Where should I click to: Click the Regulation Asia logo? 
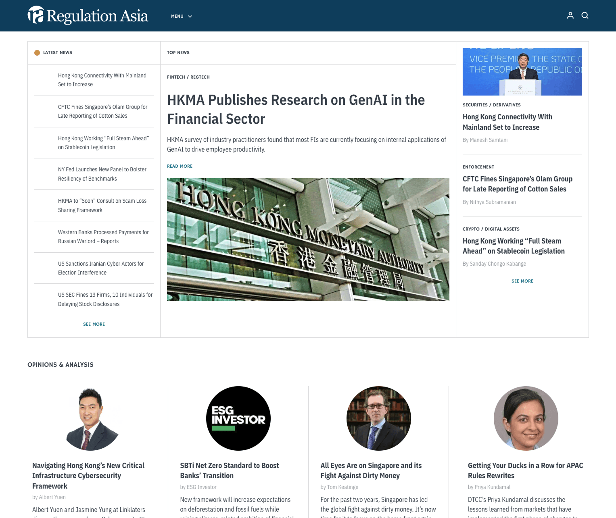pyautogui.click(x=88, y=16)
